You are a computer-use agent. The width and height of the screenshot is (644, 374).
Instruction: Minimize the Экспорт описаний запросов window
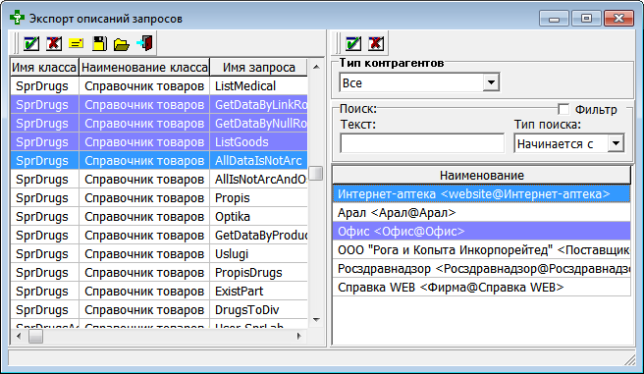point(554,19)
